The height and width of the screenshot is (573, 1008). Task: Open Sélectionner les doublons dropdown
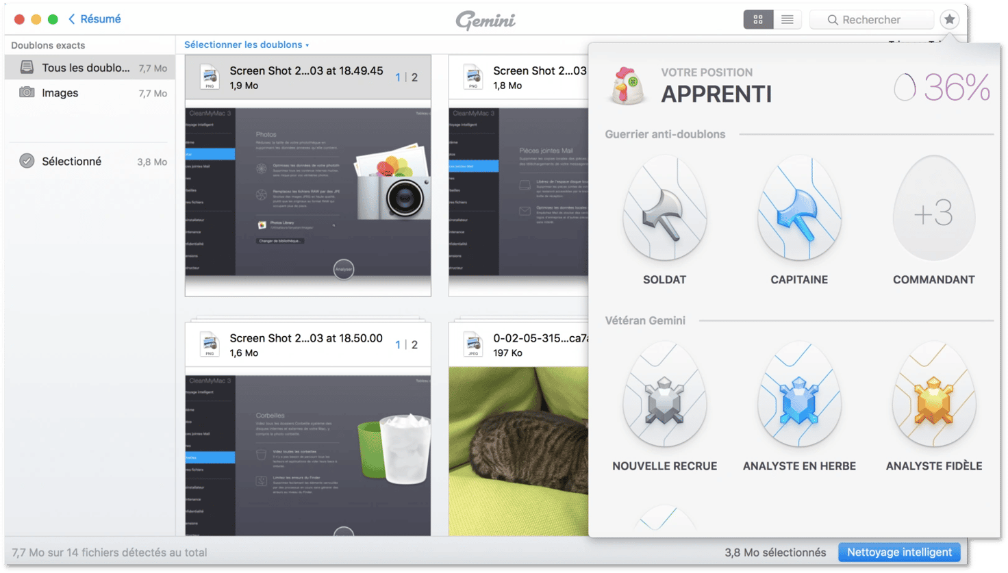[247, 44]
